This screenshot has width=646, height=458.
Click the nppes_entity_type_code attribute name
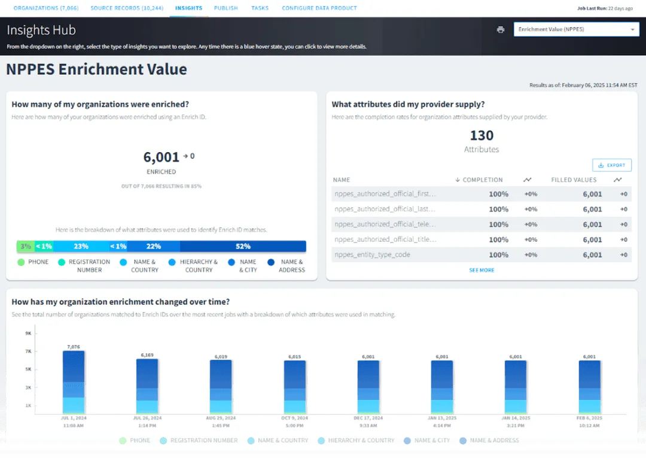point(373,255)
